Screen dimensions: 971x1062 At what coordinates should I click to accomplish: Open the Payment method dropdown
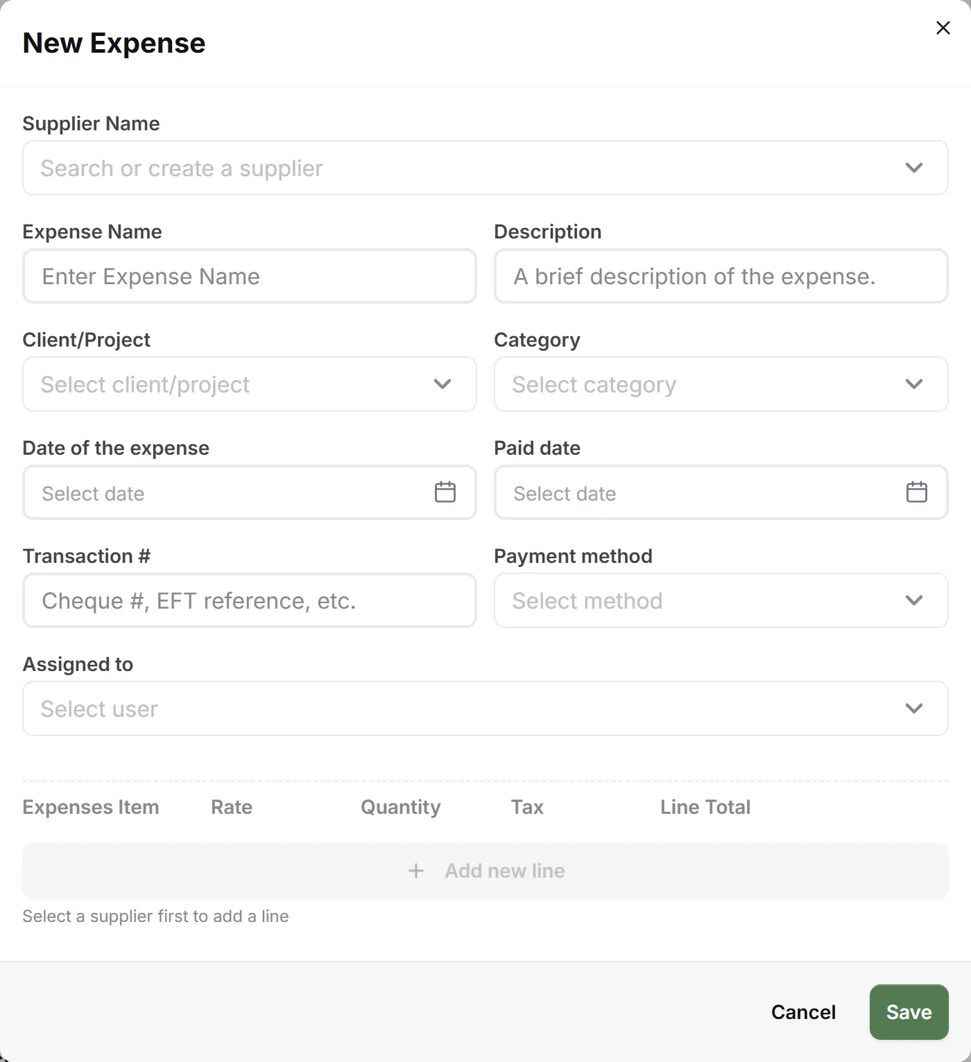[721, 600]
